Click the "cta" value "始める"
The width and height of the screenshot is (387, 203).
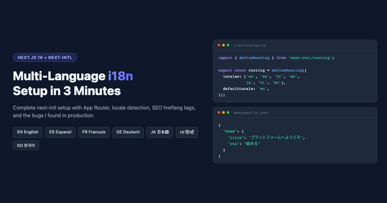pos(252,144)
